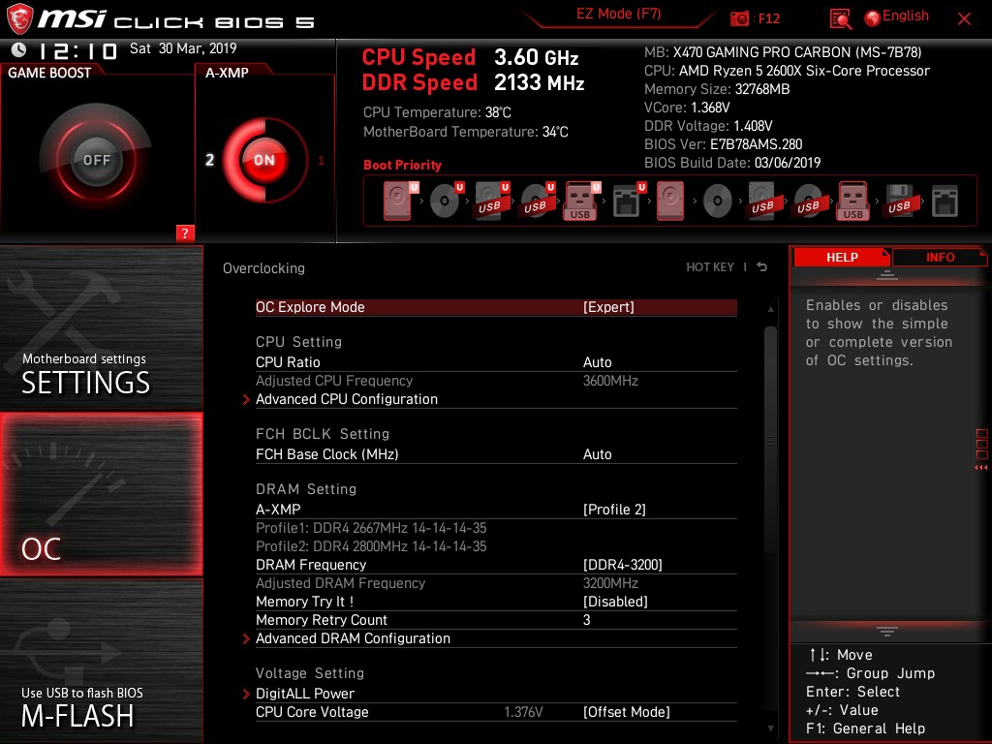Viewport: 992px width, 744px height.
Task: Switch to the HELP tab
Action: click(x=842, y=258)
